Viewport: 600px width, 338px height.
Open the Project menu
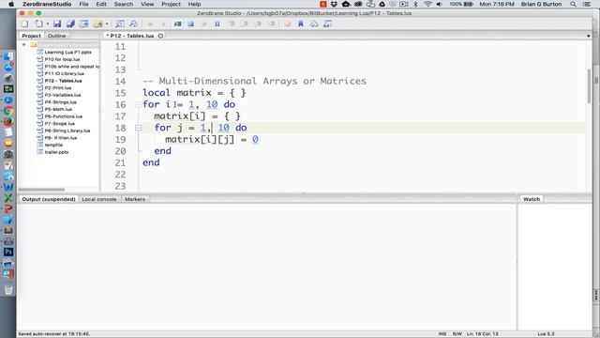171,4
